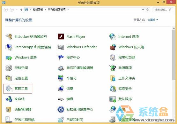The height and width of the screenshot is (124, 177).
Task: Open the 区域 globe and clock icon
Action: [x=113, y=109]
